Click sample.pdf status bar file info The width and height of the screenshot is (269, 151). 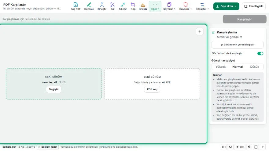point(19,147)
